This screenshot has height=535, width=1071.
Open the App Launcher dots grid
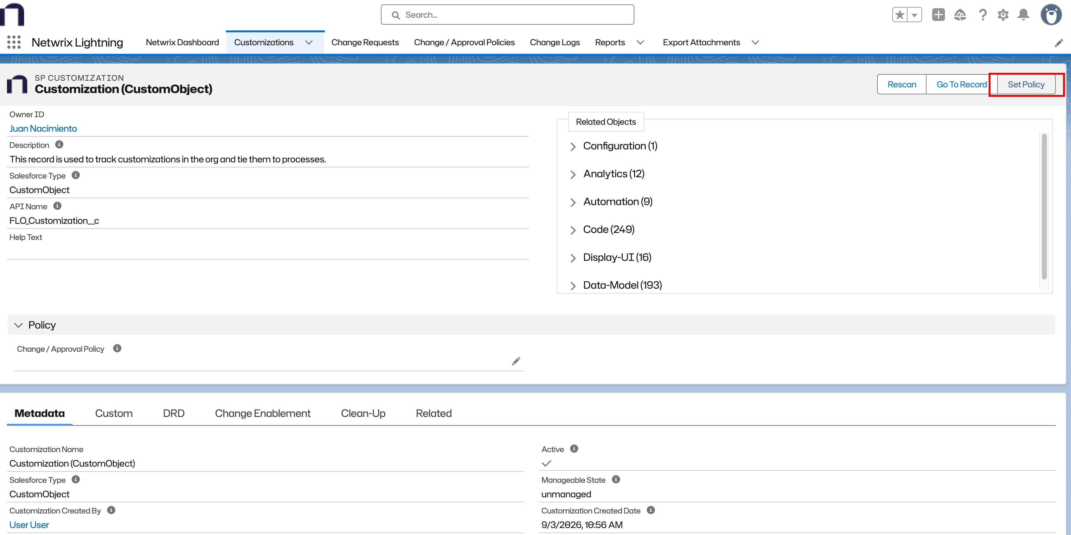14,42
